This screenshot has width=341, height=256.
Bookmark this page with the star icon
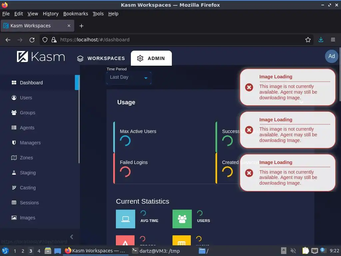point(308,40)
